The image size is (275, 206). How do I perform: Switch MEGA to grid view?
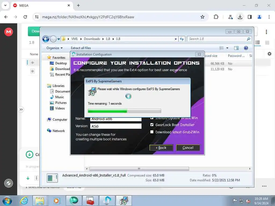[267, 42]
